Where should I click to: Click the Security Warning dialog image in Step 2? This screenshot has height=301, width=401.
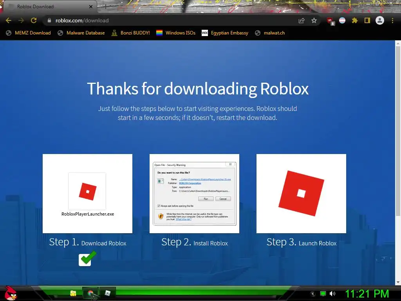click(x=194, y=194)
